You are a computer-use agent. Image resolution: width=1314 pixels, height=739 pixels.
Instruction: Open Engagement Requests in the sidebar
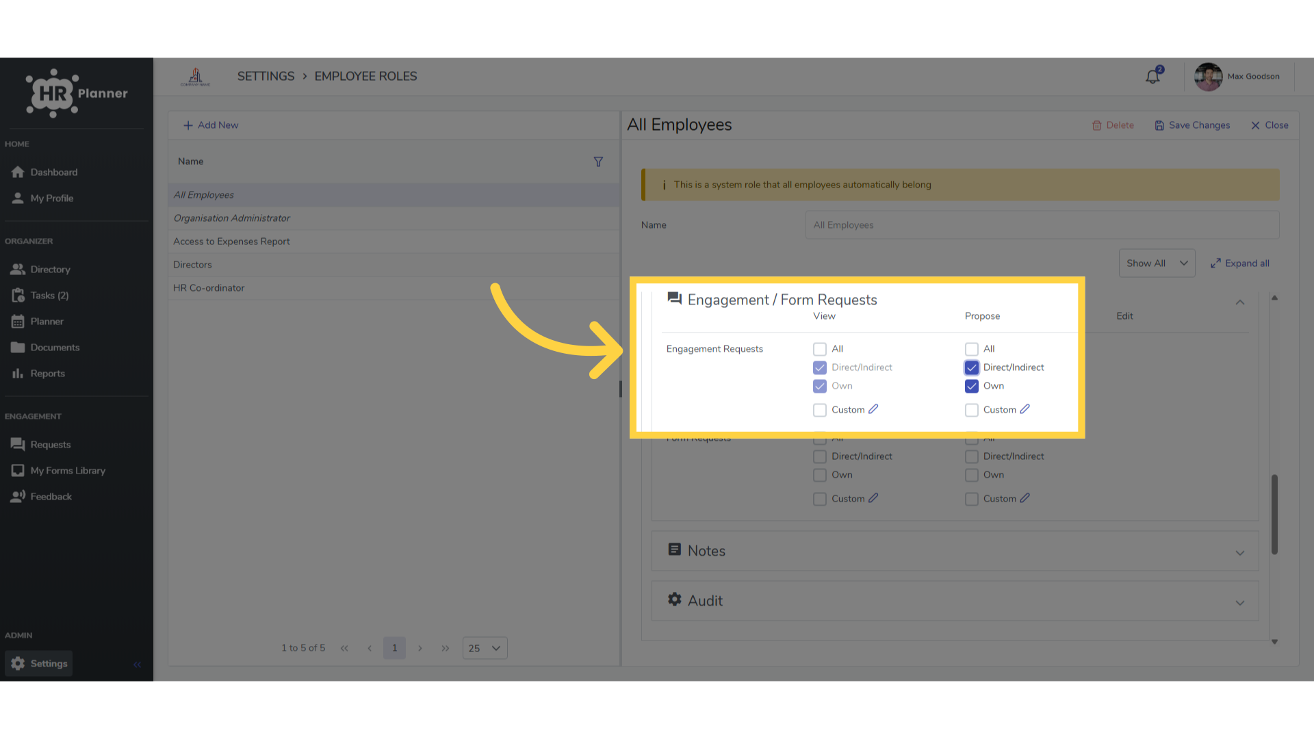point(41,445)
